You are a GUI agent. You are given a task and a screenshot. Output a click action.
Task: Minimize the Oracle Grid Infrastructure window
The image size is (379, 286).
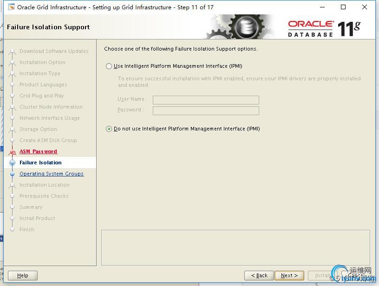point(322,7)
